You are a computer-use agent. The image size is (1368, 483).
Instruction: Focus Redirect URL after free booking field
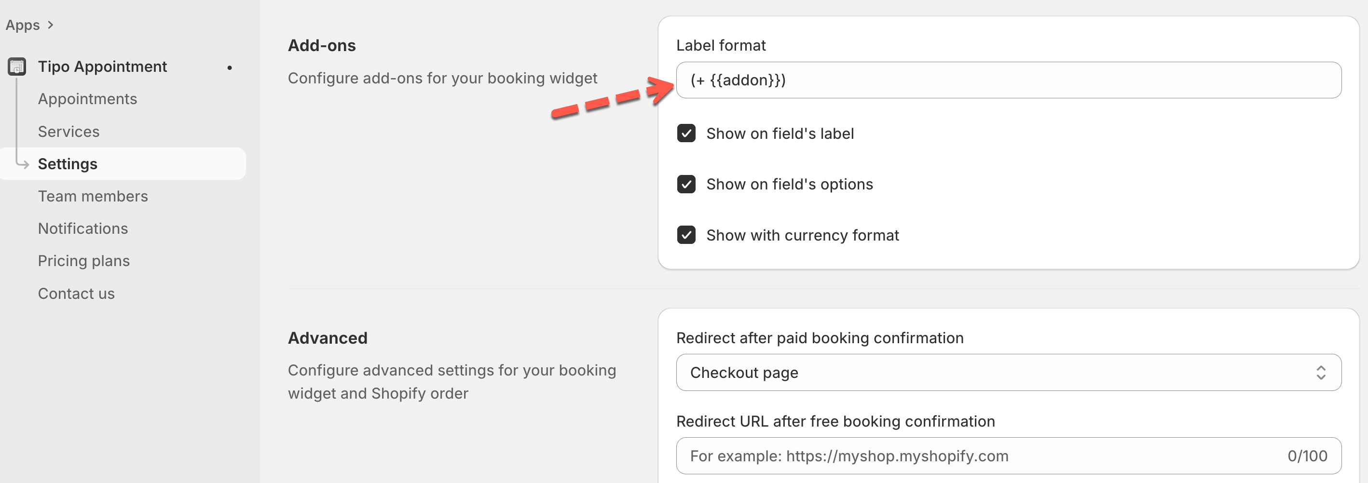(x=983, y=456)
